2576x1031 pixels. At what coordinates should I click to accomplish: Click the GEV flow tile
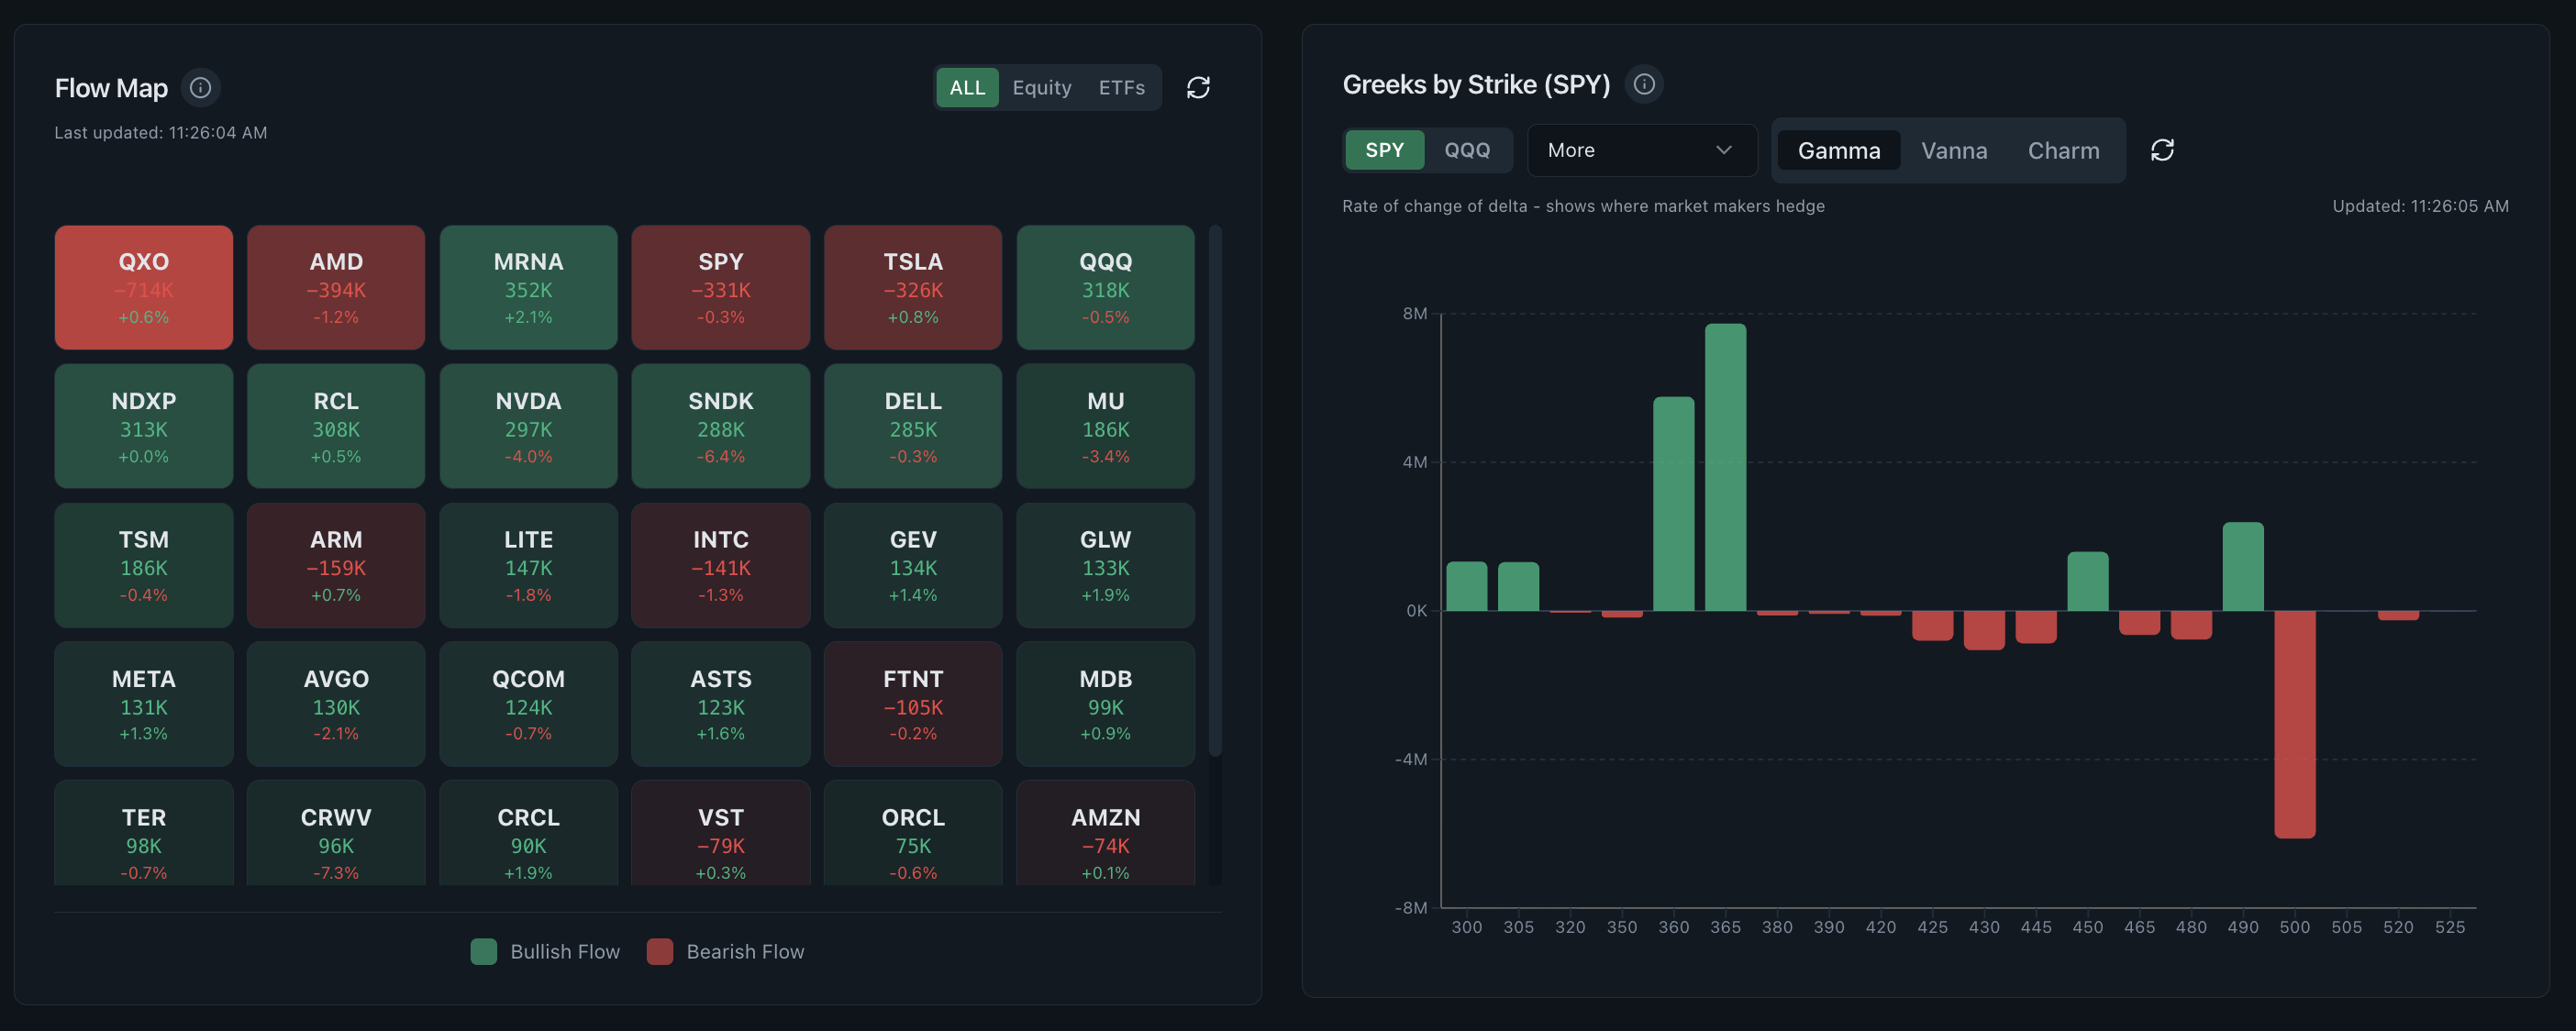point(913,565)
